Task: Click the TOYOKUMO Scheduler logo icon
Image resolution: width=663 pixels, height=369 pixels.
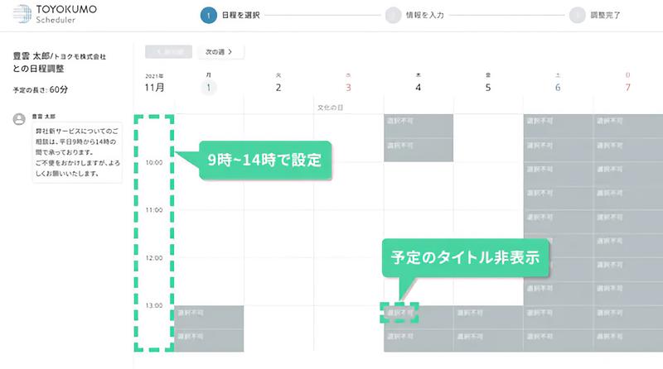Action: click(x=22, y=13)
